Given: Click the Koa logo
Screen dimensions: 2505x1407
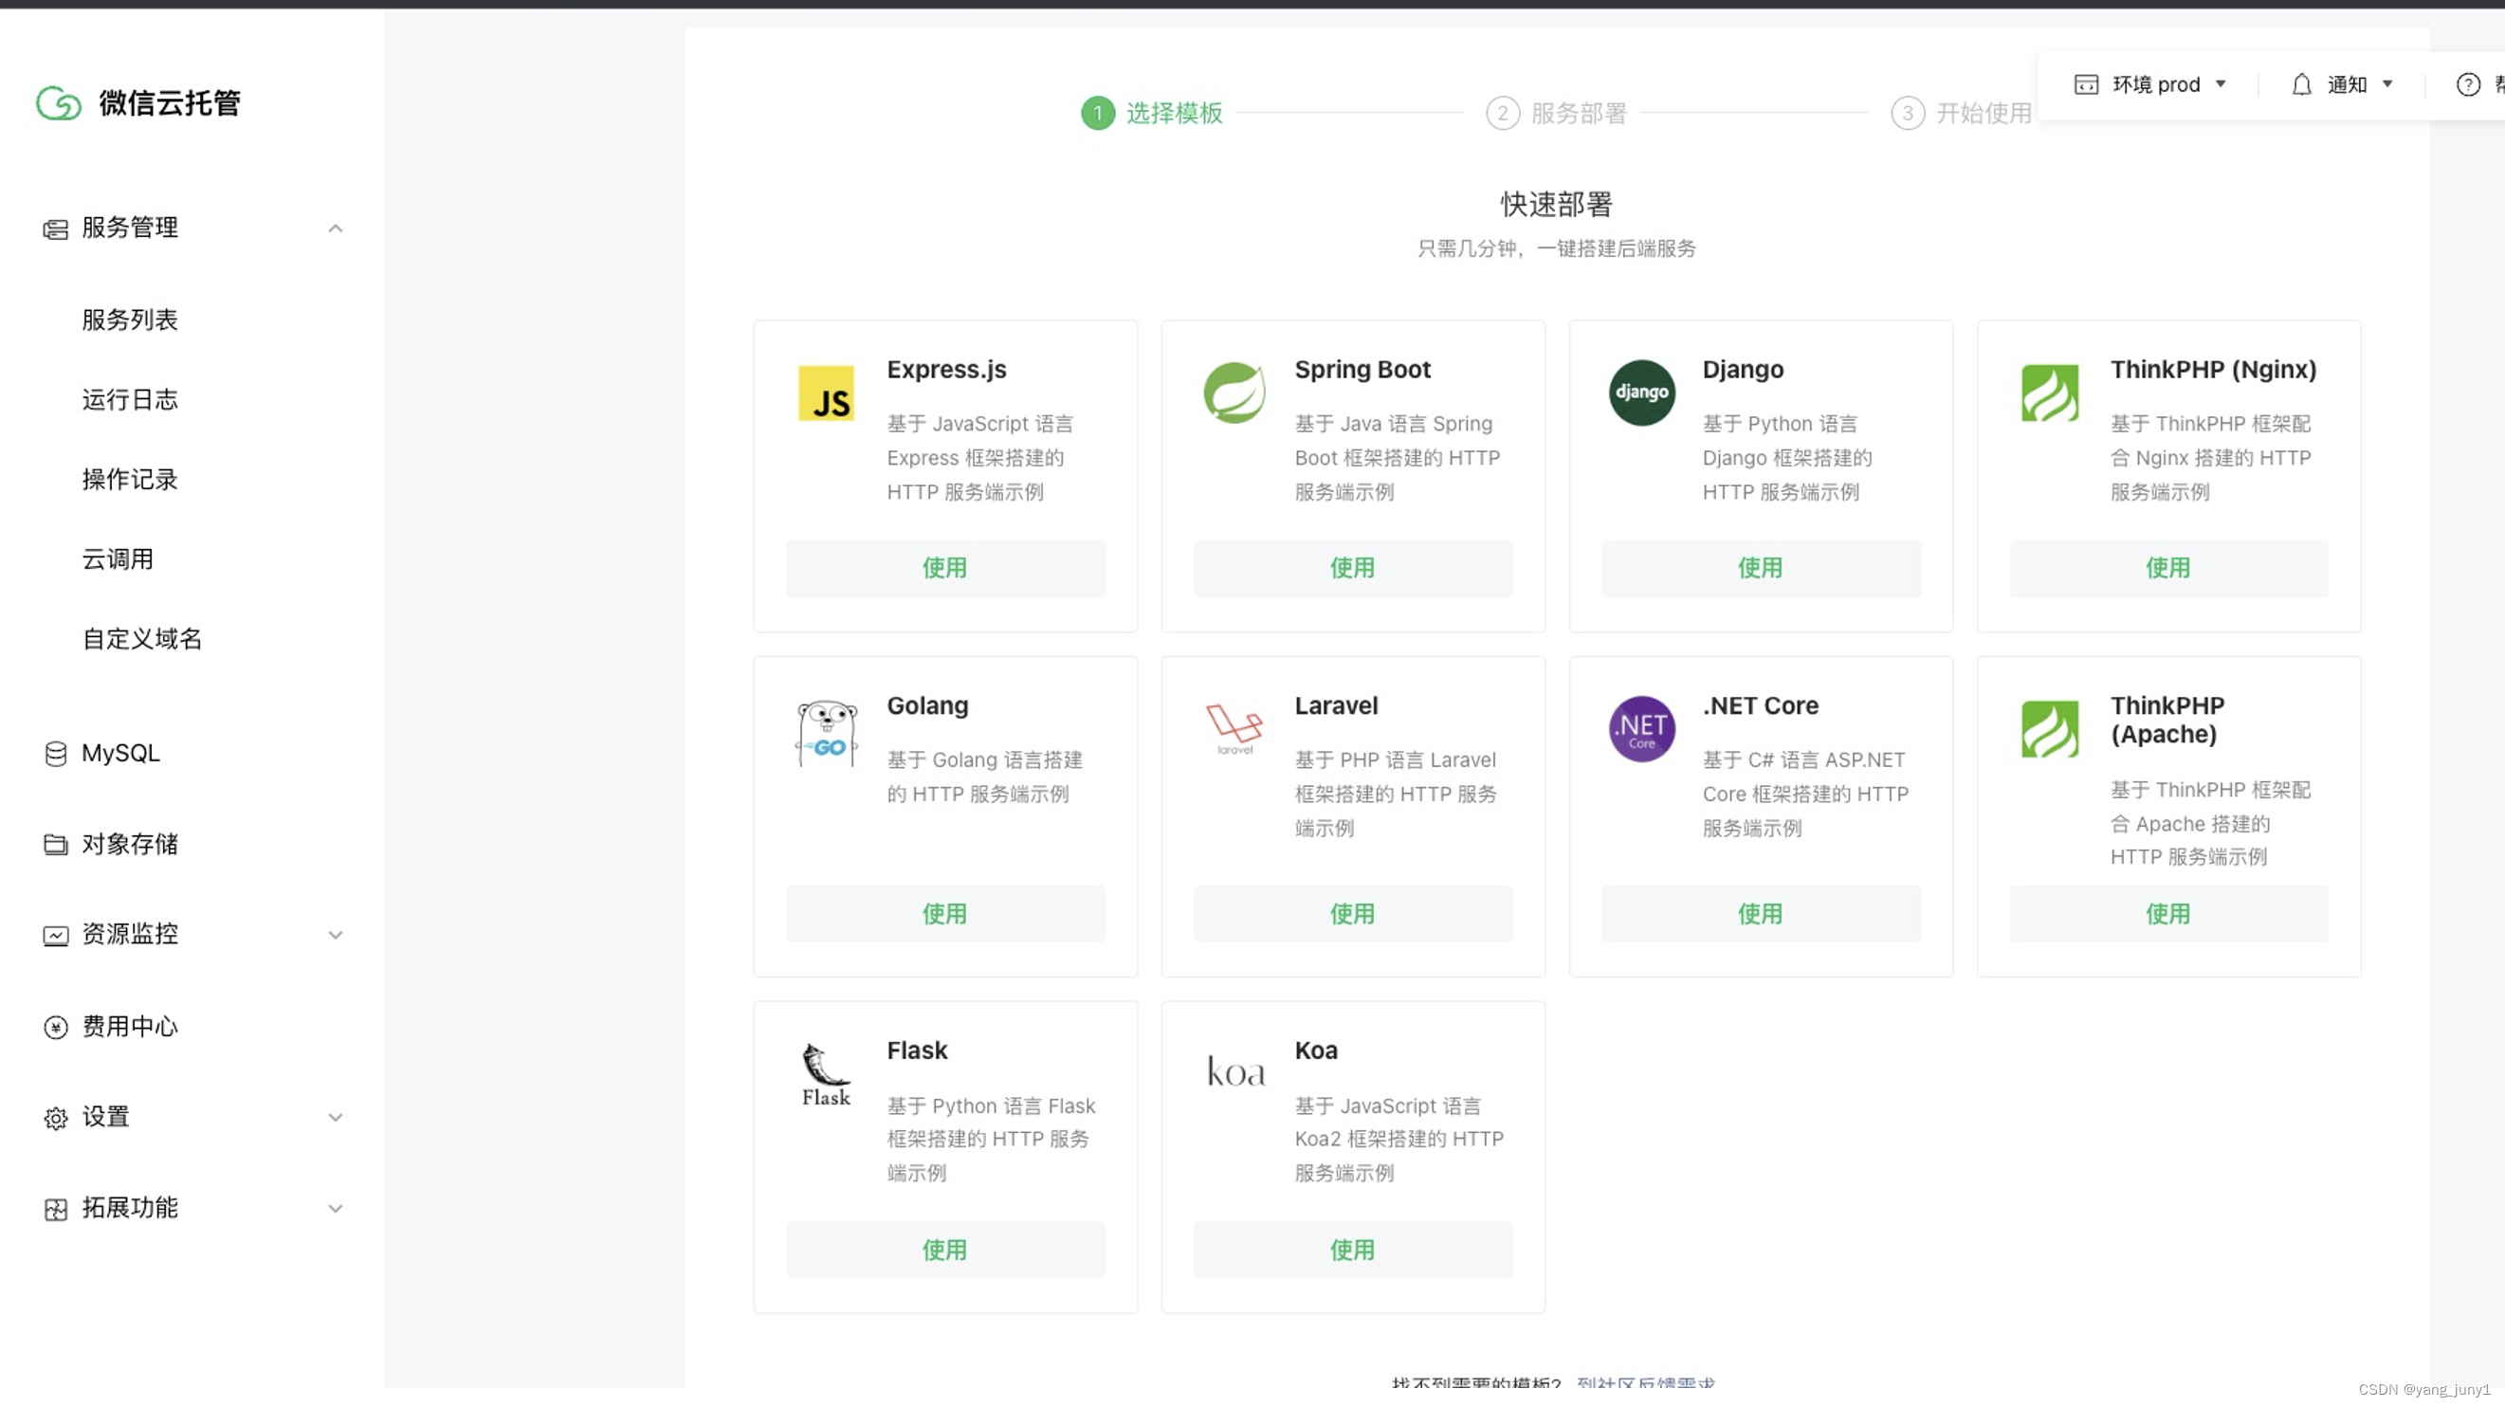Looking at the screenshot, I should 1235,1071.
